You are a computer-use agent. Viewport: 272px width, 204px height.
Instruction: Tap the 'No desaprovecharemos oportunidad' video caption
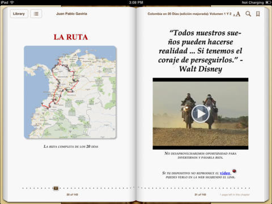201,155
